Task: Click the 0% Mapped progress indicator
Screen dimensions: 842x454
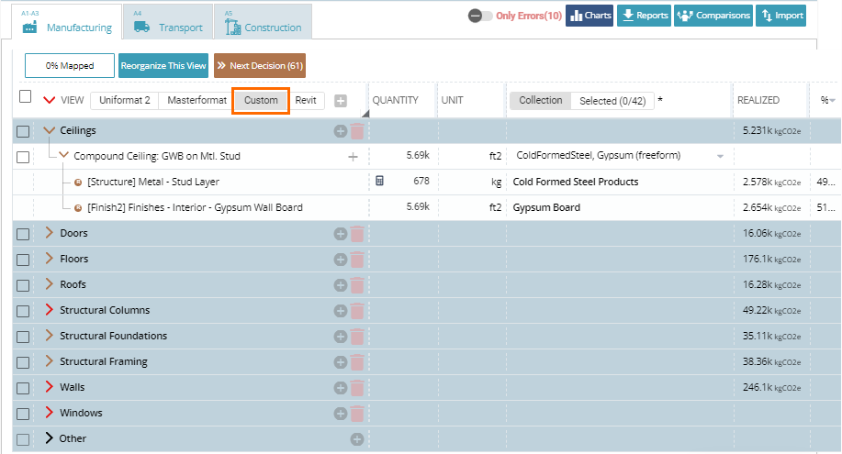Action: click(x=69, y=66)
